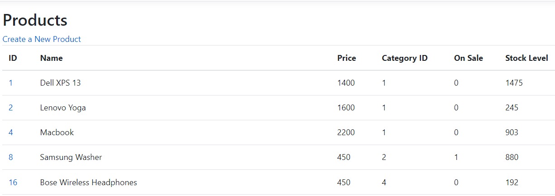Select the Dell XPS 13 name cell

[61, 83]
